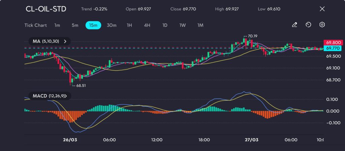Click the 68.51 low price marker
The image size is (345, 151).
click(81, 86)
